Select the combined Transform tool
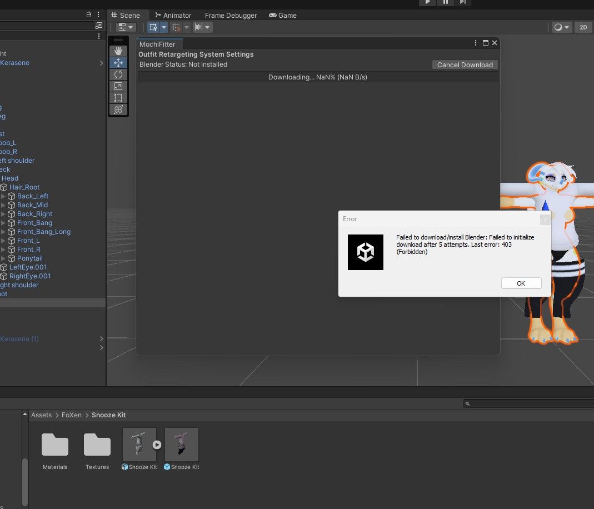Viewport: 594px width, 509px height. pyautogui.click(x=118, y=109)
